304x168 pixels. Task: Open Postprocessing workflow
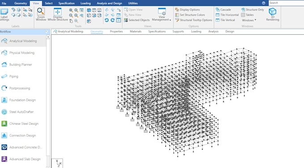[x=23, y=88]
